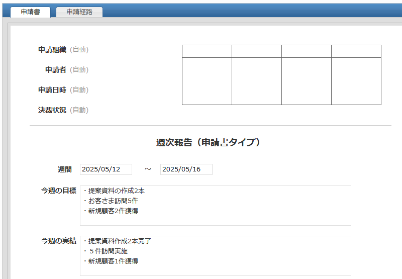Switch to the 申請書 tab

coord(31,12)
